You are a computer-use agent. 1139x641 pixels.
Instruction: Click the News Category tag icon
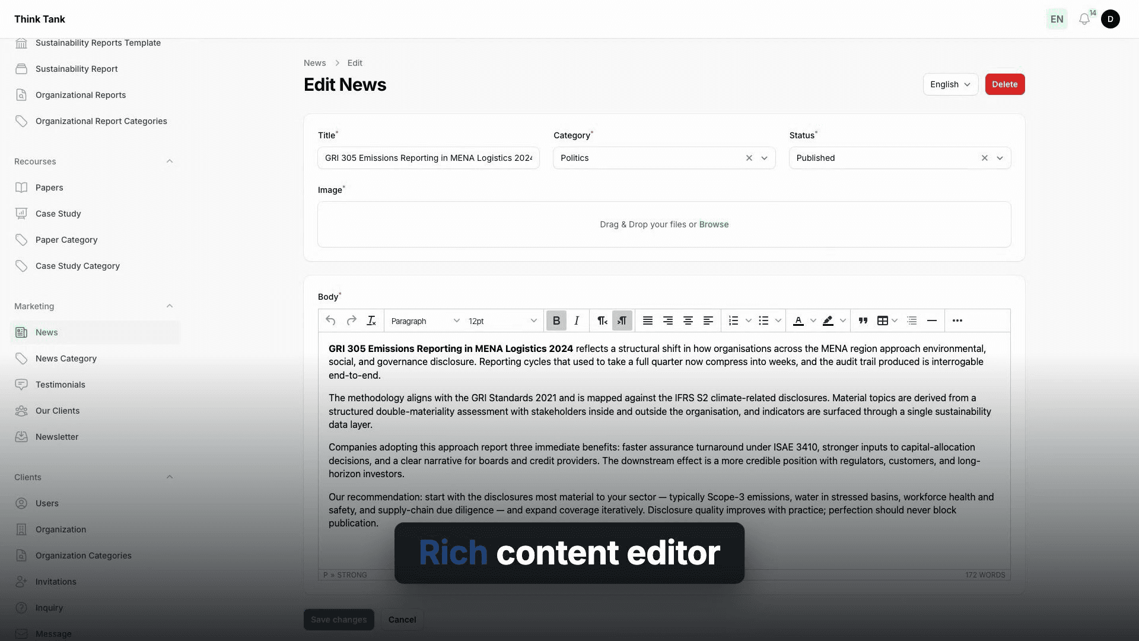click(x=21, y=358)
